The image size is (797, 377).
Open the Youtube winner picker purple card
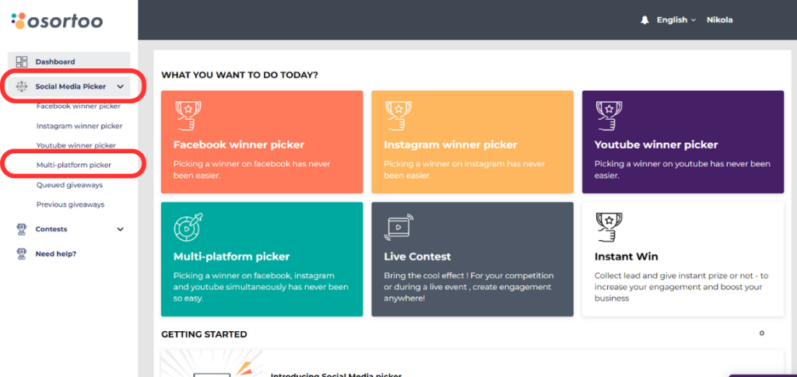pos(683,142)
